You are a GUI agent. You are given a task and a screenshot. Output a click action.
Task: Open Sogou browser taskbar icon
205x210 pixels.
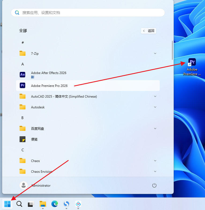point(66,204)
